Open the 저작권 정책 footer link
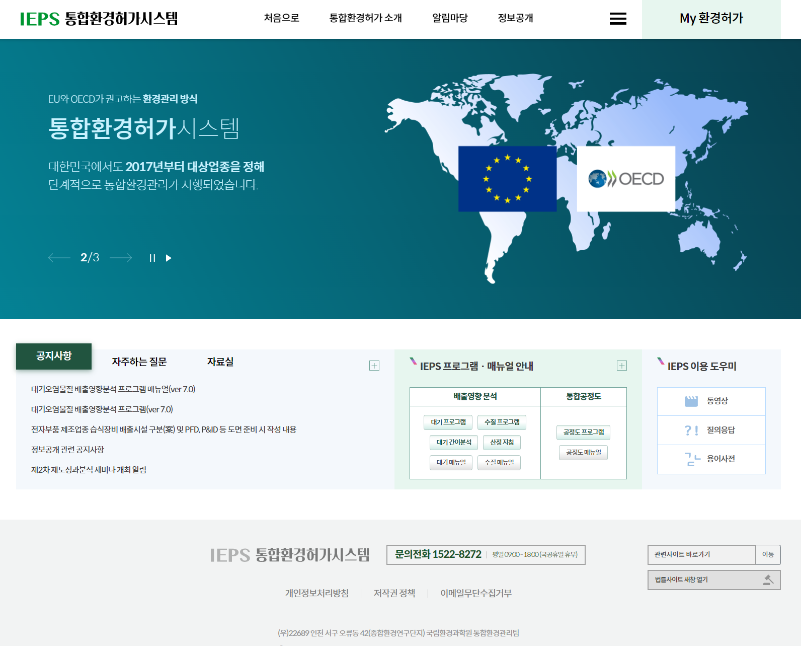 (394, 594)
